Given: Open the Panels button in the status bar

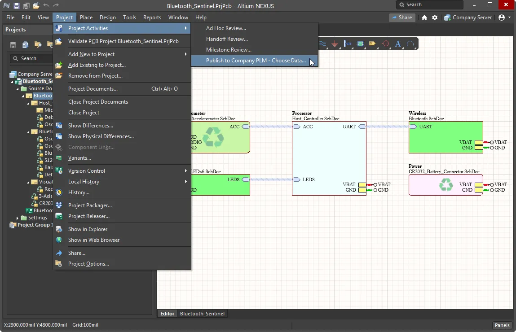Looking at the screenshot, I should (502, 325).
